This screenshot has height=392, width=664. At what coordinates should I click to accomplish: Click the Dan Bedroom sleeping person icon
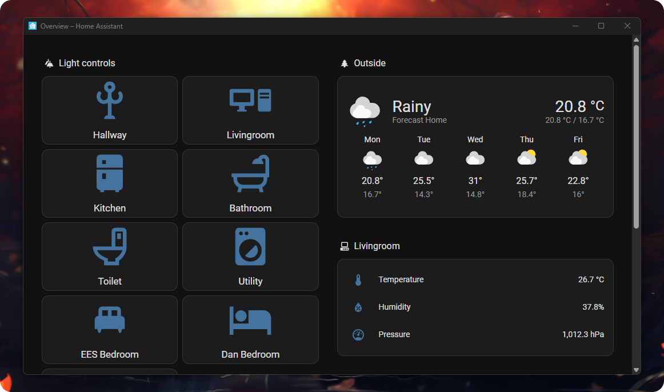tap(250, 321)
